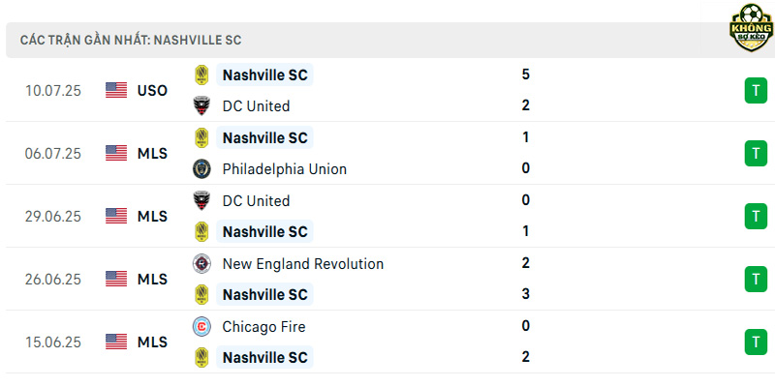This screenshot has width=775, height=387.
Task: Click the Nashville SC crest in the USO match
Action: [x=201, y=75]
